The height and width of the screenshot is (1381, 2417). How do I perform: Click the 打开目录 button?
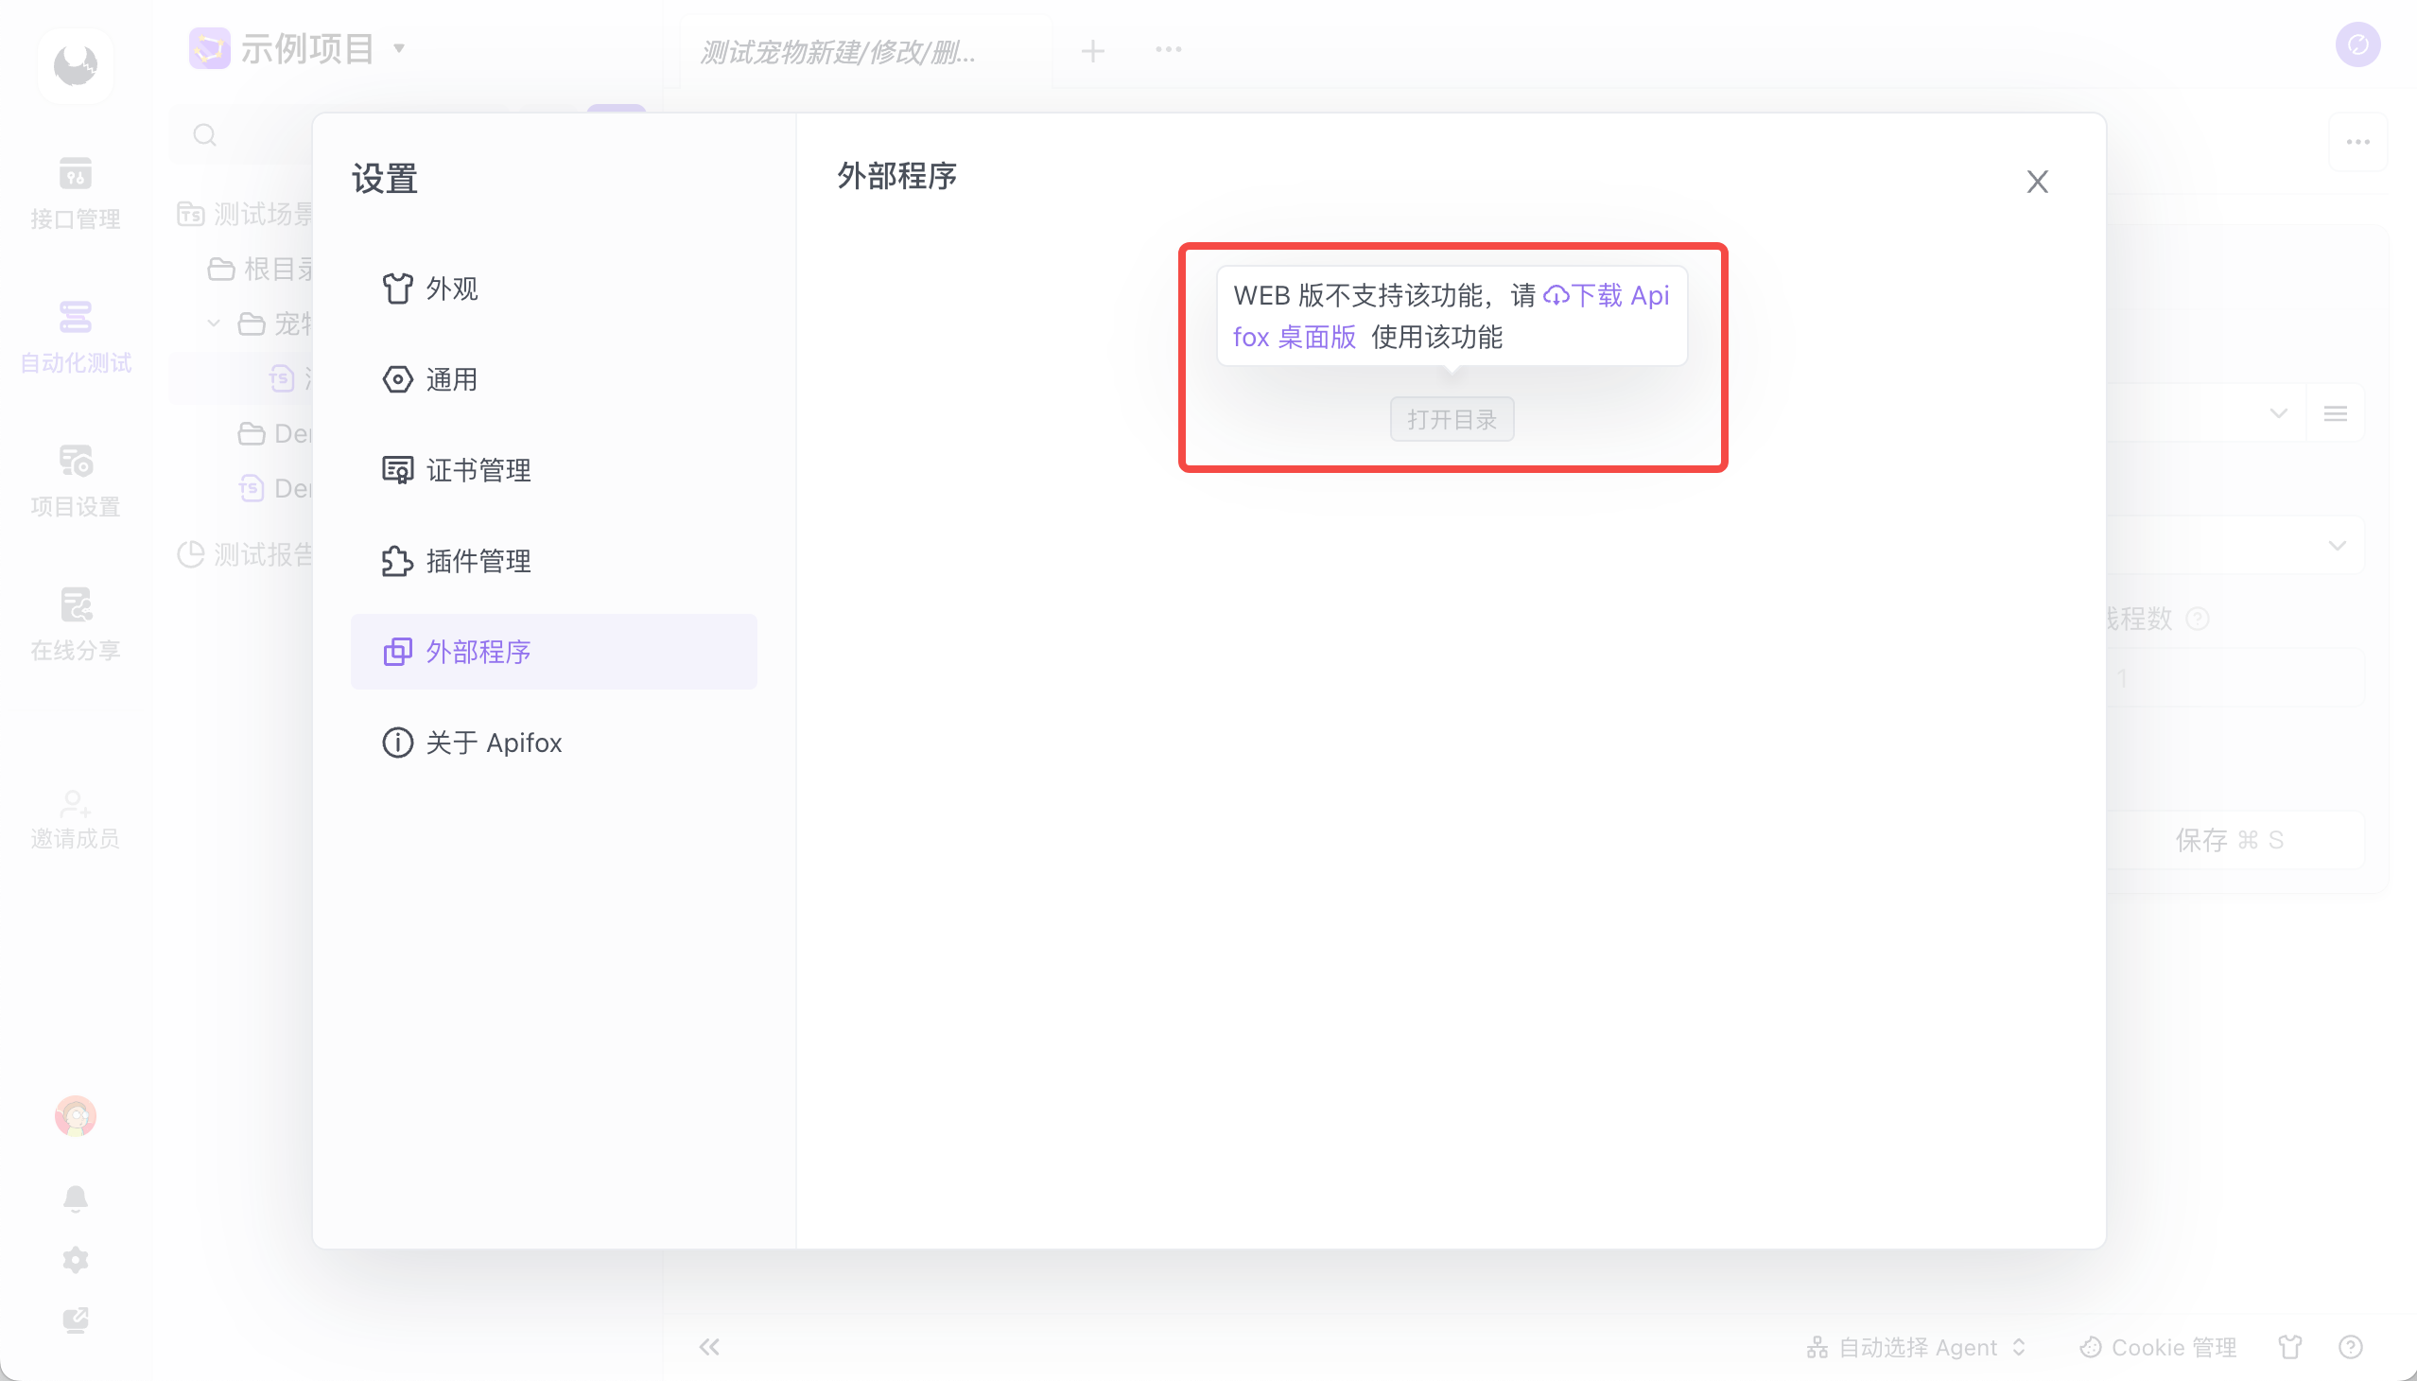1451,419
